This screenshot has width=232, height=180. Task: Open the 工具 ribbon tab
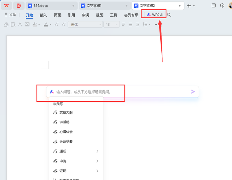coord(113,15)
